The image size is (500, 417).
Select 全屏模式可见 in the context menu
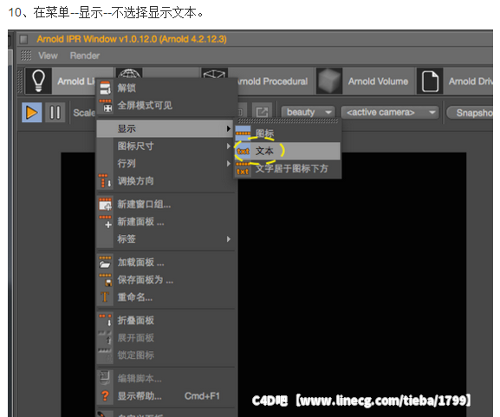(x=166, y=105)
